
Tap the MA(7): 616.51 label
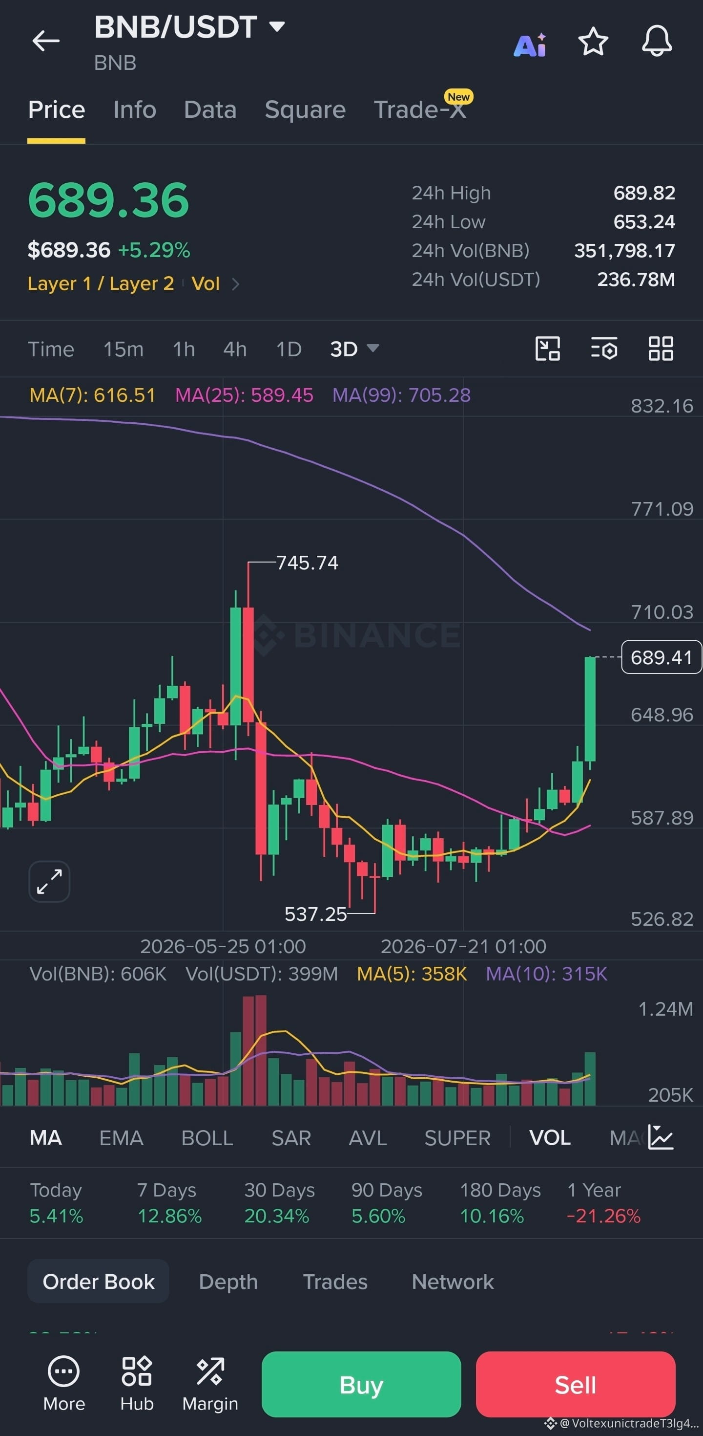coord(92,395)
